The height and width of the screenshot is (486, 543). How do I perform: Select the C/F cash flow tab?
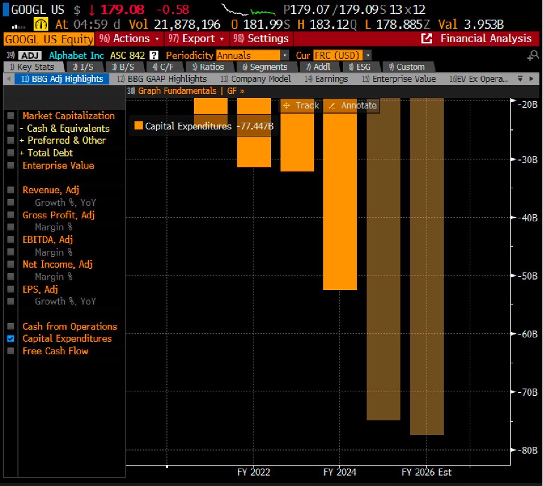point(163,67)
